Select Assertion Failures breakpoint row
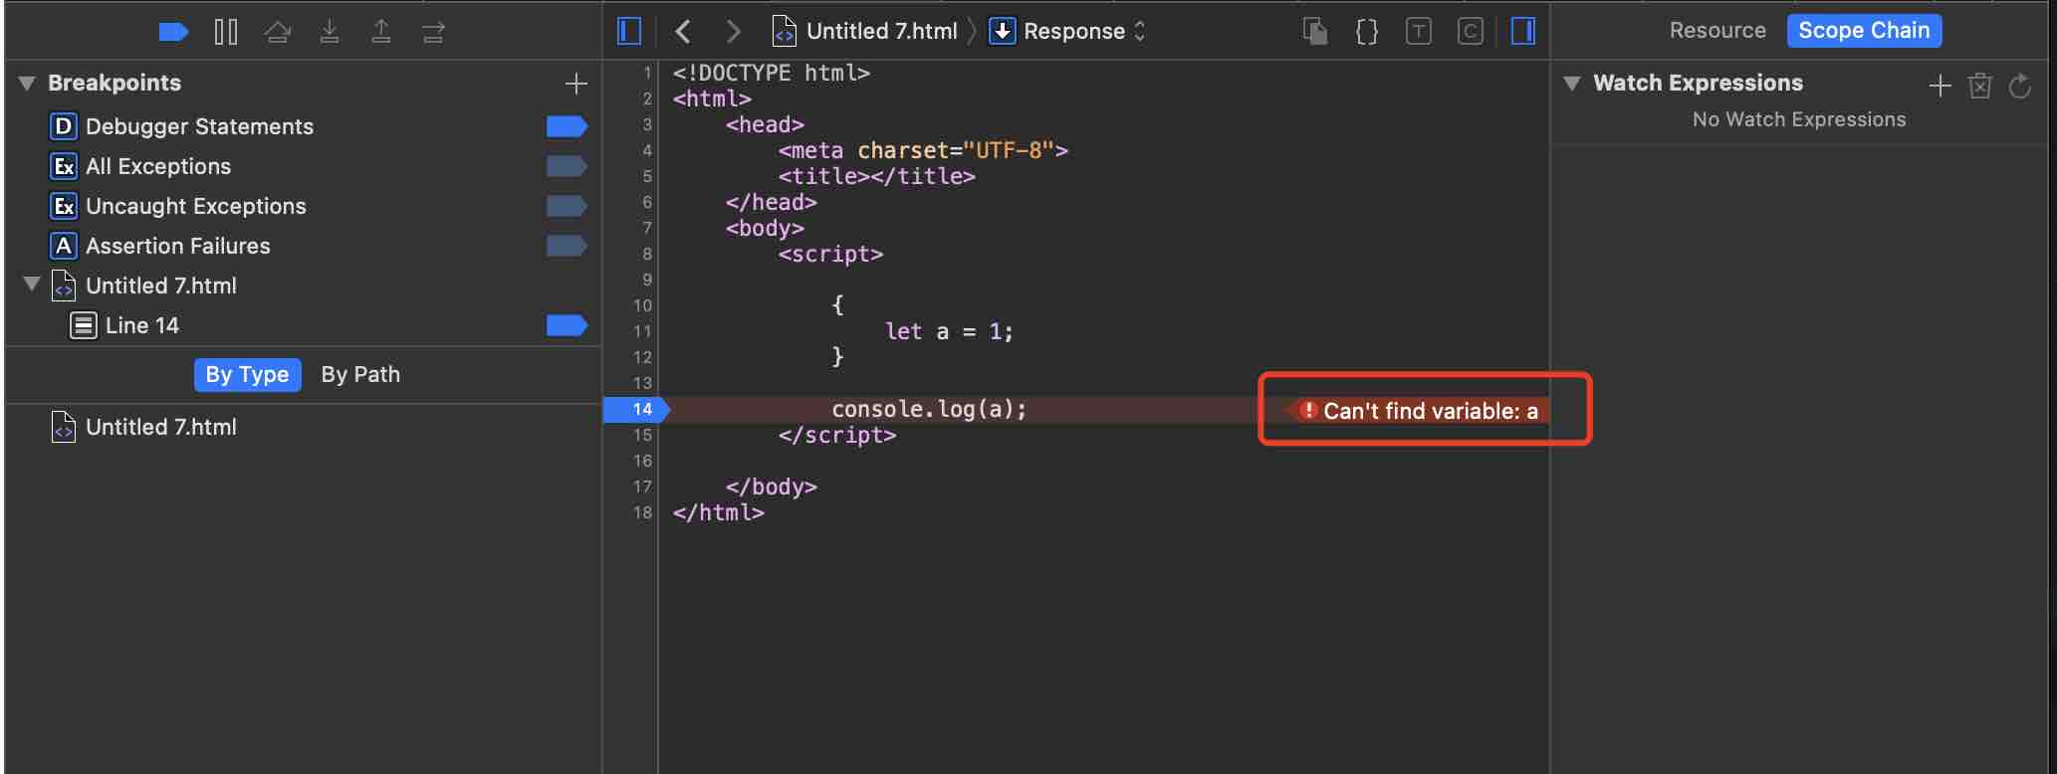 304,246
